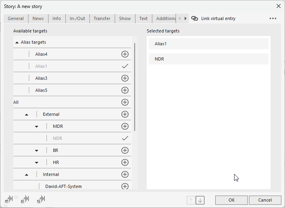Collapse the Internal tree node
The width and height of the screenshot is (285, 208).
[26, 174]
